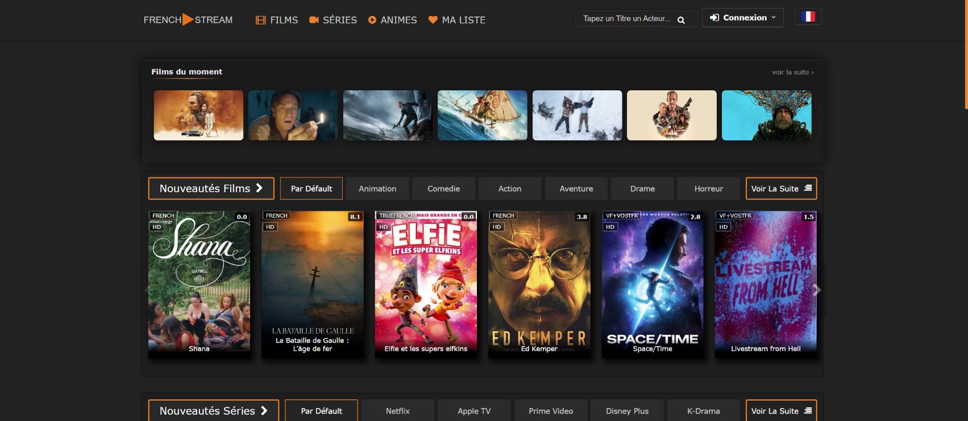Open the man holding match thumbnail
The height and width of the screenshot is (421, 968).
(293, 115)
